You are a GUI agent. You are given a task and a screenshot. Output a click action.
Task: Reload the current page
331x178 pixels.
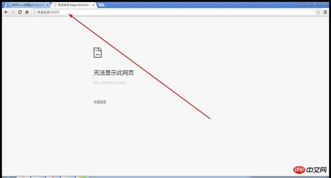coord(20,12)
